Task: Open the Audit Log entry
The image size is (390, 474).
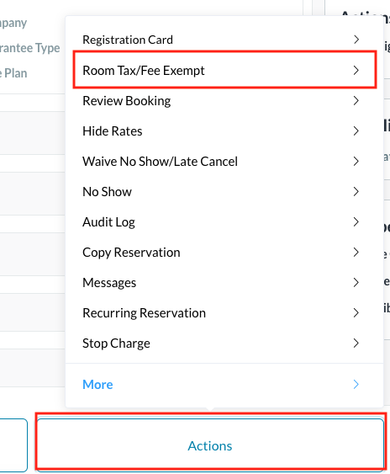Action: pos(224,222)
